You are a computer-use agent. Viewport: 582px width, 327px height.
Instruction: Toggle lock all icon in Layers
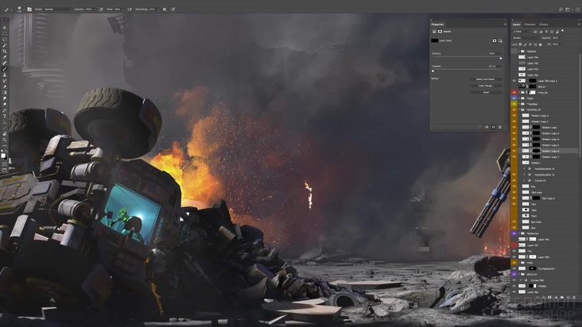[540, 44]
